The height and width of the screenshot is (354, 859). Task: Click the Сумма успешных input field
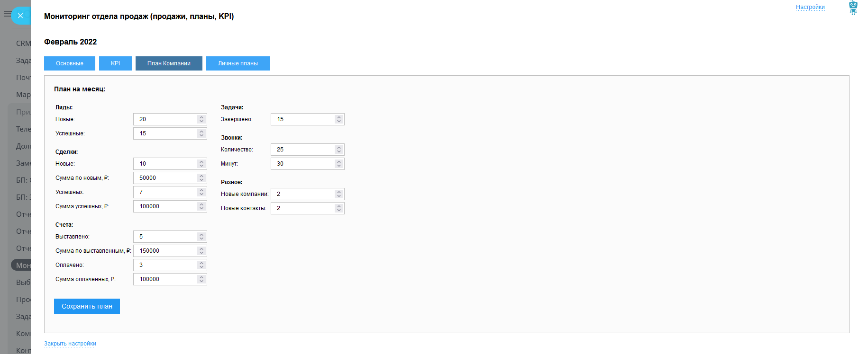pos(165,206)
